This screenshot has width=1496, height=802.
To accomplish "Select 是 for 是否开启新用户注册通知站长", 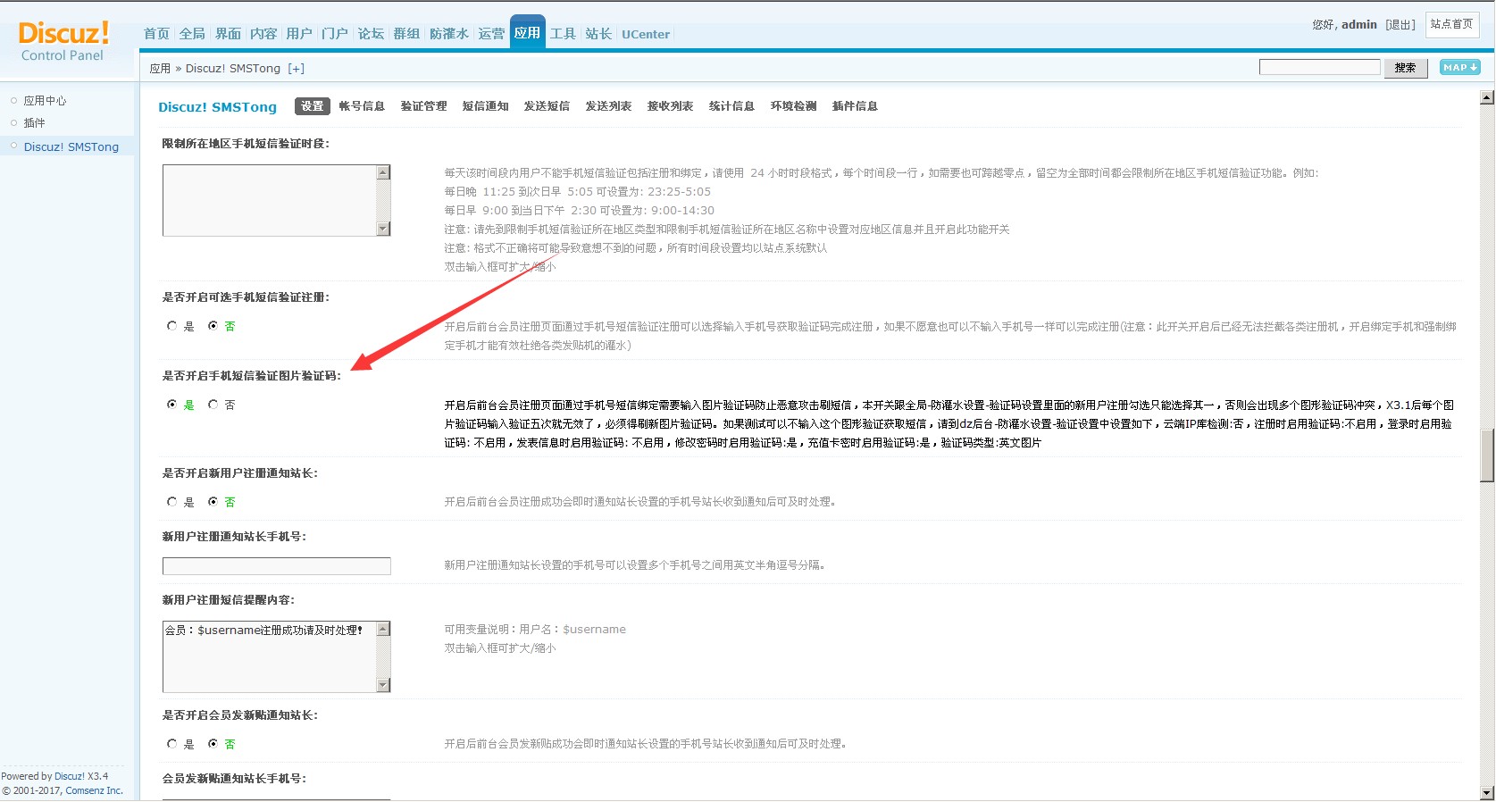I will (x=171, y=502).
